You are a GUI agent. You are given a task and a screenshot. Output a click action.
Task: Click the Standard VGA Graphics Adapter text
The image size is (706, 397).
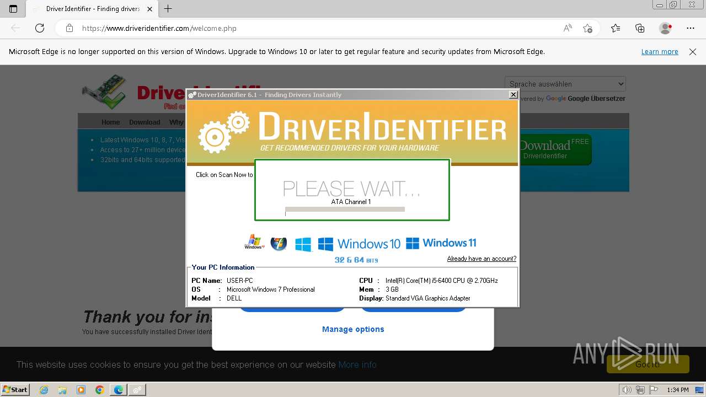[428, 298]
